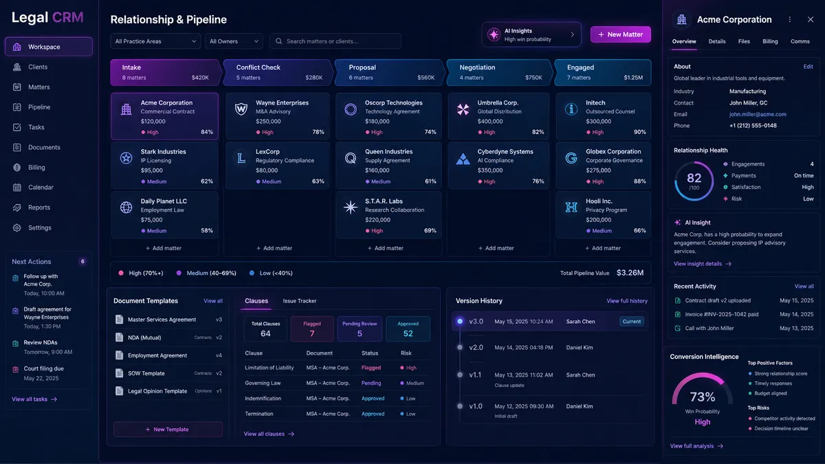The height and width of the screenshot is (464, 825).
Task: Open the Clients sidebar icon
Action: [x=16, y=67]
